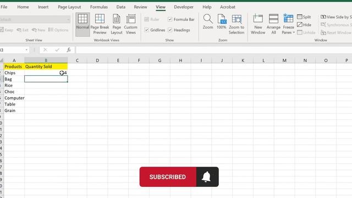Viewport: 352px width, 198px height.
Task: Click the bell notification icon
Action: click(x=206, y=177)
